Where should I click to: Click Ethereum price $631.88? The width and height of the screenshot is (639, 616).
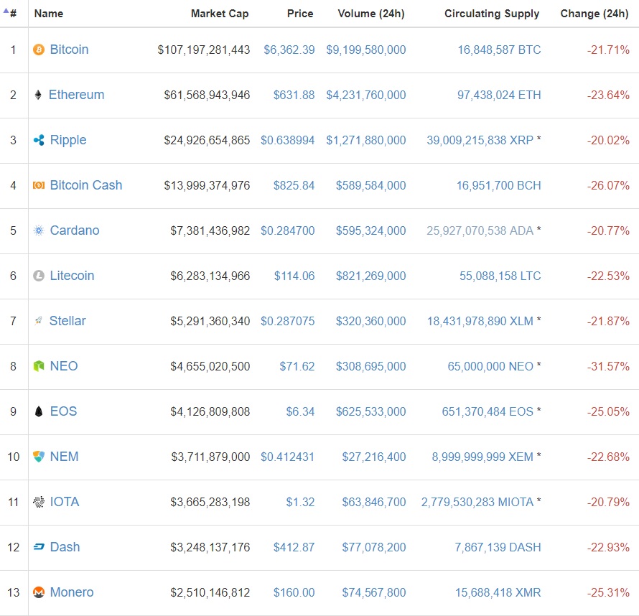pos(294,95)
